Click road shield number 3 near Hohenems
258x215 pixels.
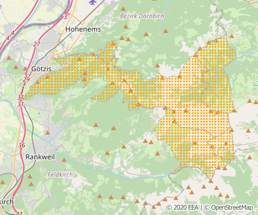(66, 17)
